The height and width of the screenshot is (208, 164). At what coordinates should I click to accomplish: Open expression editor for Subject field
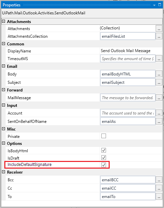click(159, 82)
